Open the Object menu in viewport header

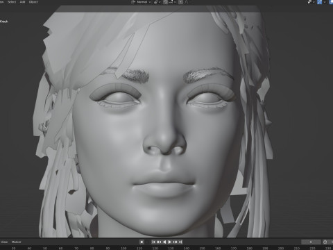tap(33, 2)
